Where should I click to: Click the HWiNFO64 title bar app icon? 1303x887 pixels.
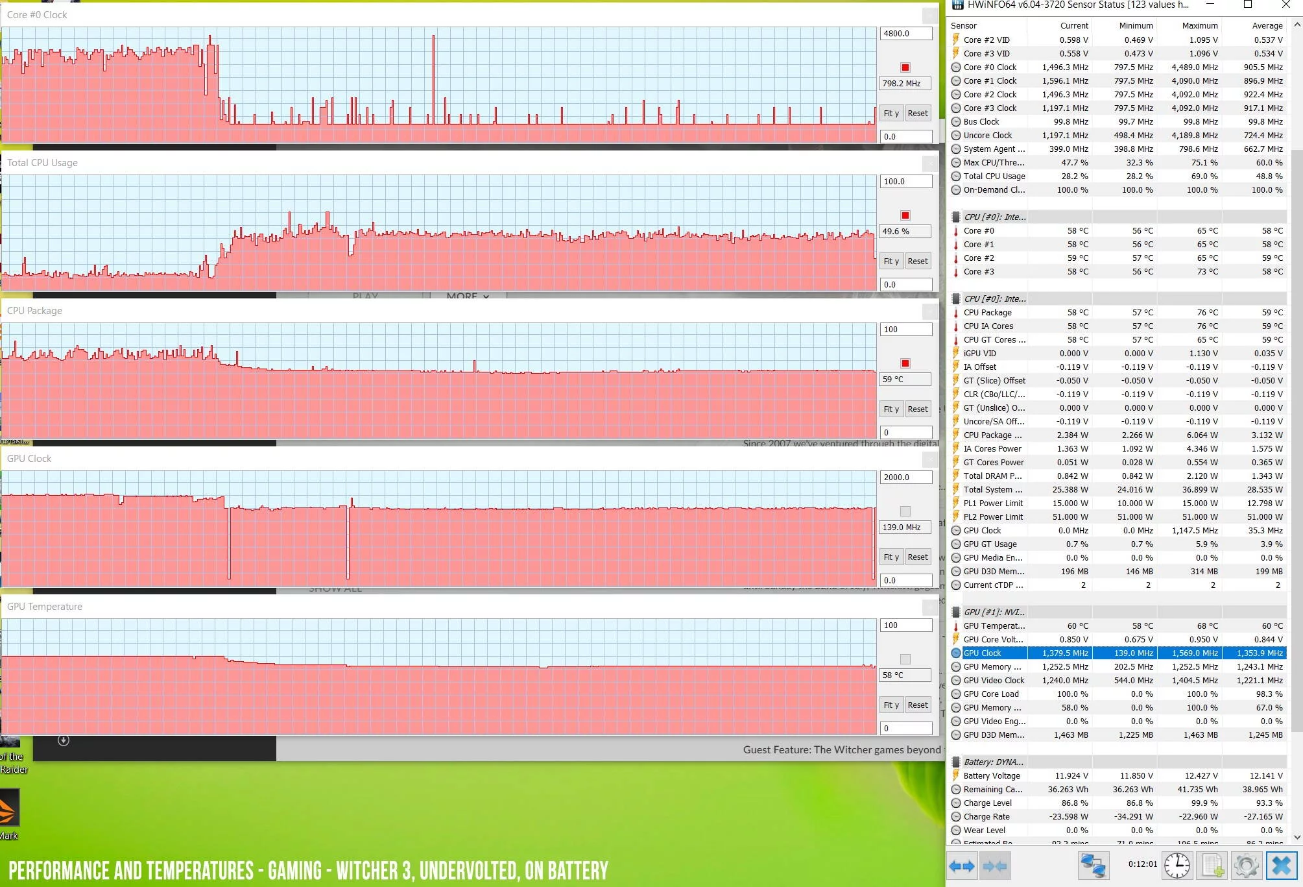(957, 5)
